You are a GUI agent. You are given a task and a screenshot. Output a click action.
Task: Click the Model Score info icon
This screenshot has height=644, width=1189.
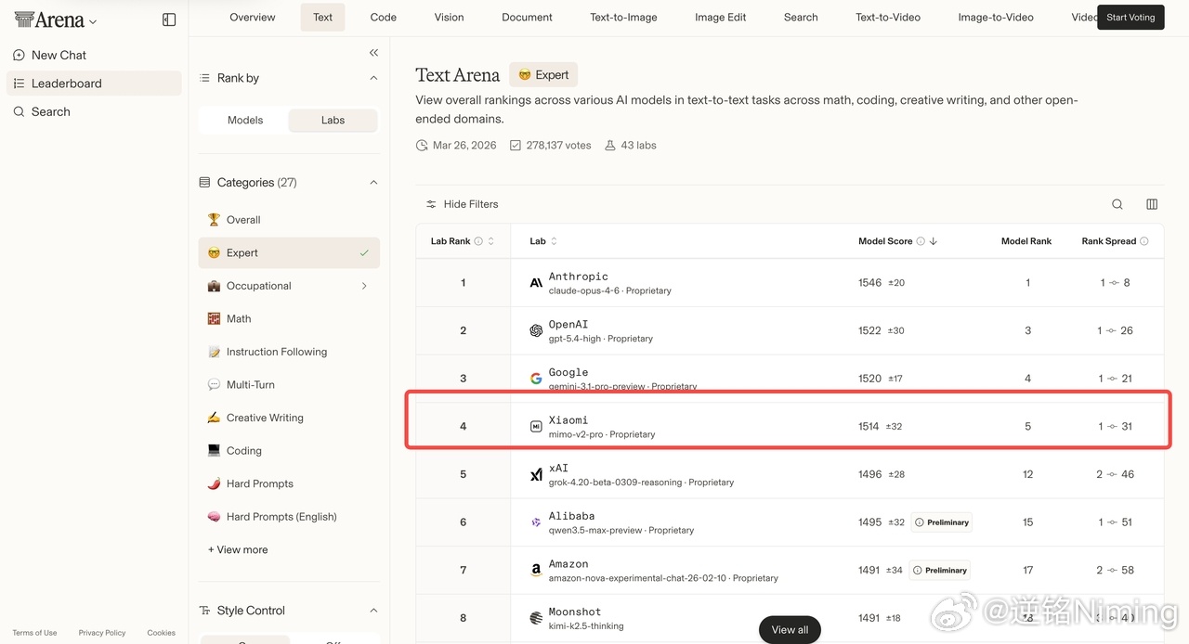pos(921,241)
